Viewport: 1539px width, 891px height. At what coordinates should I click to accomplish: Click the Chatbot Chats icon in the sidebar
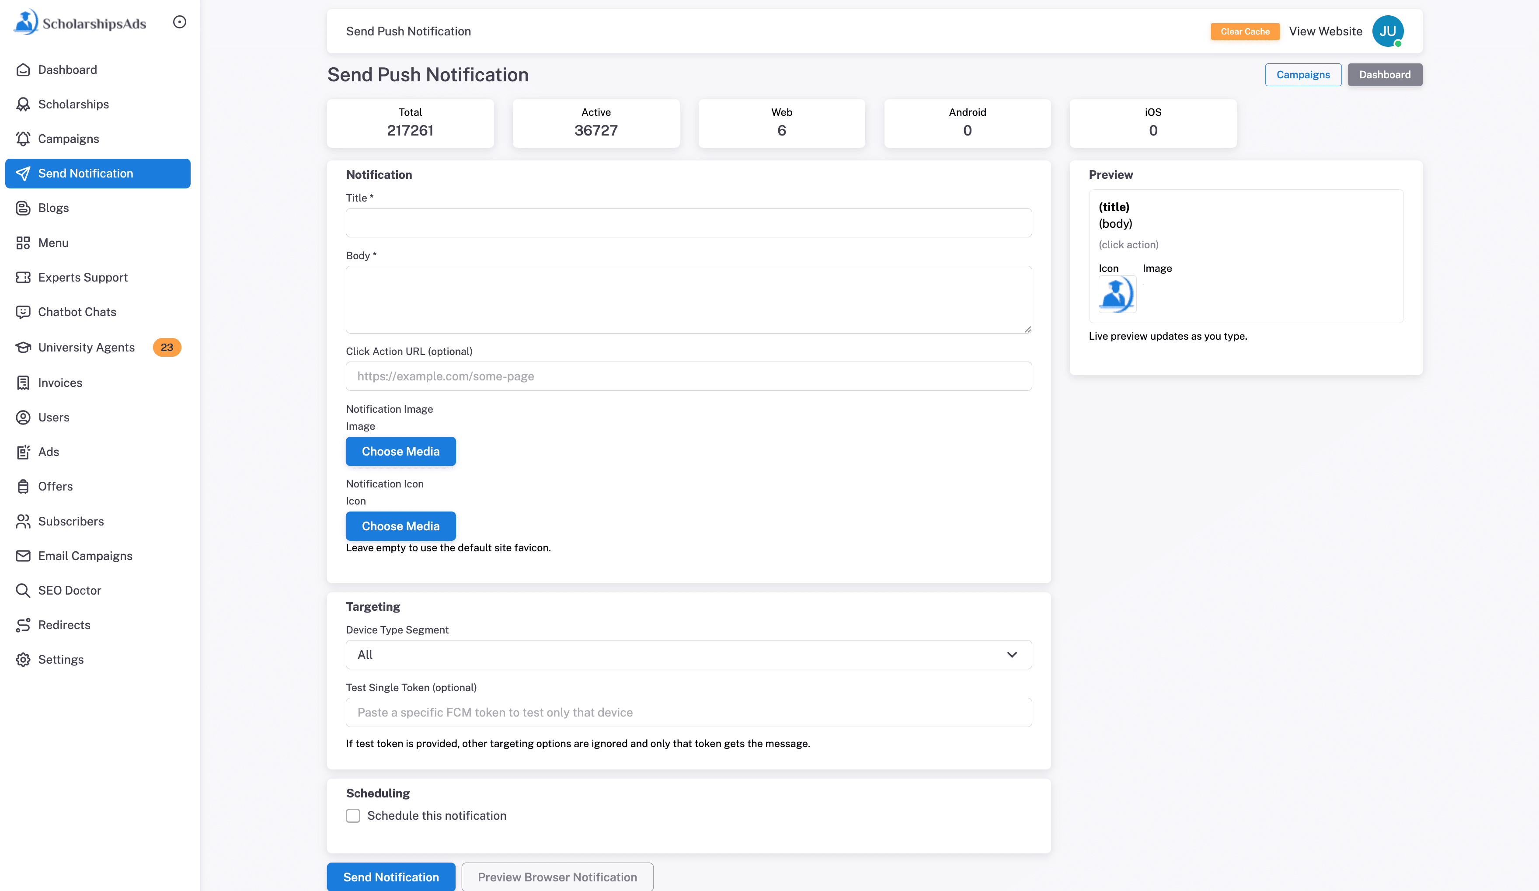coord(23,312)
